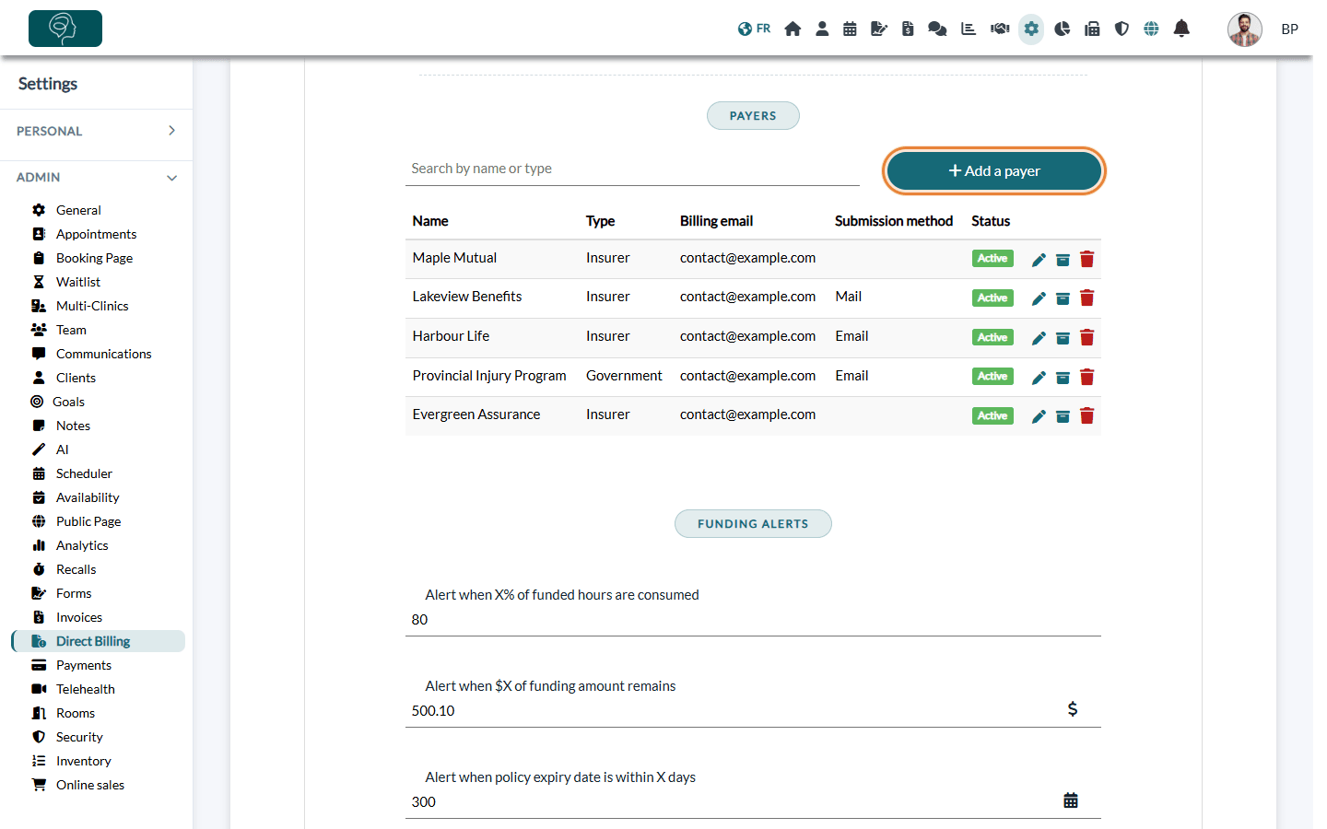1327x829 pixels.
Task: Open the shield icon in top bar
Action: pos(1121,29)
